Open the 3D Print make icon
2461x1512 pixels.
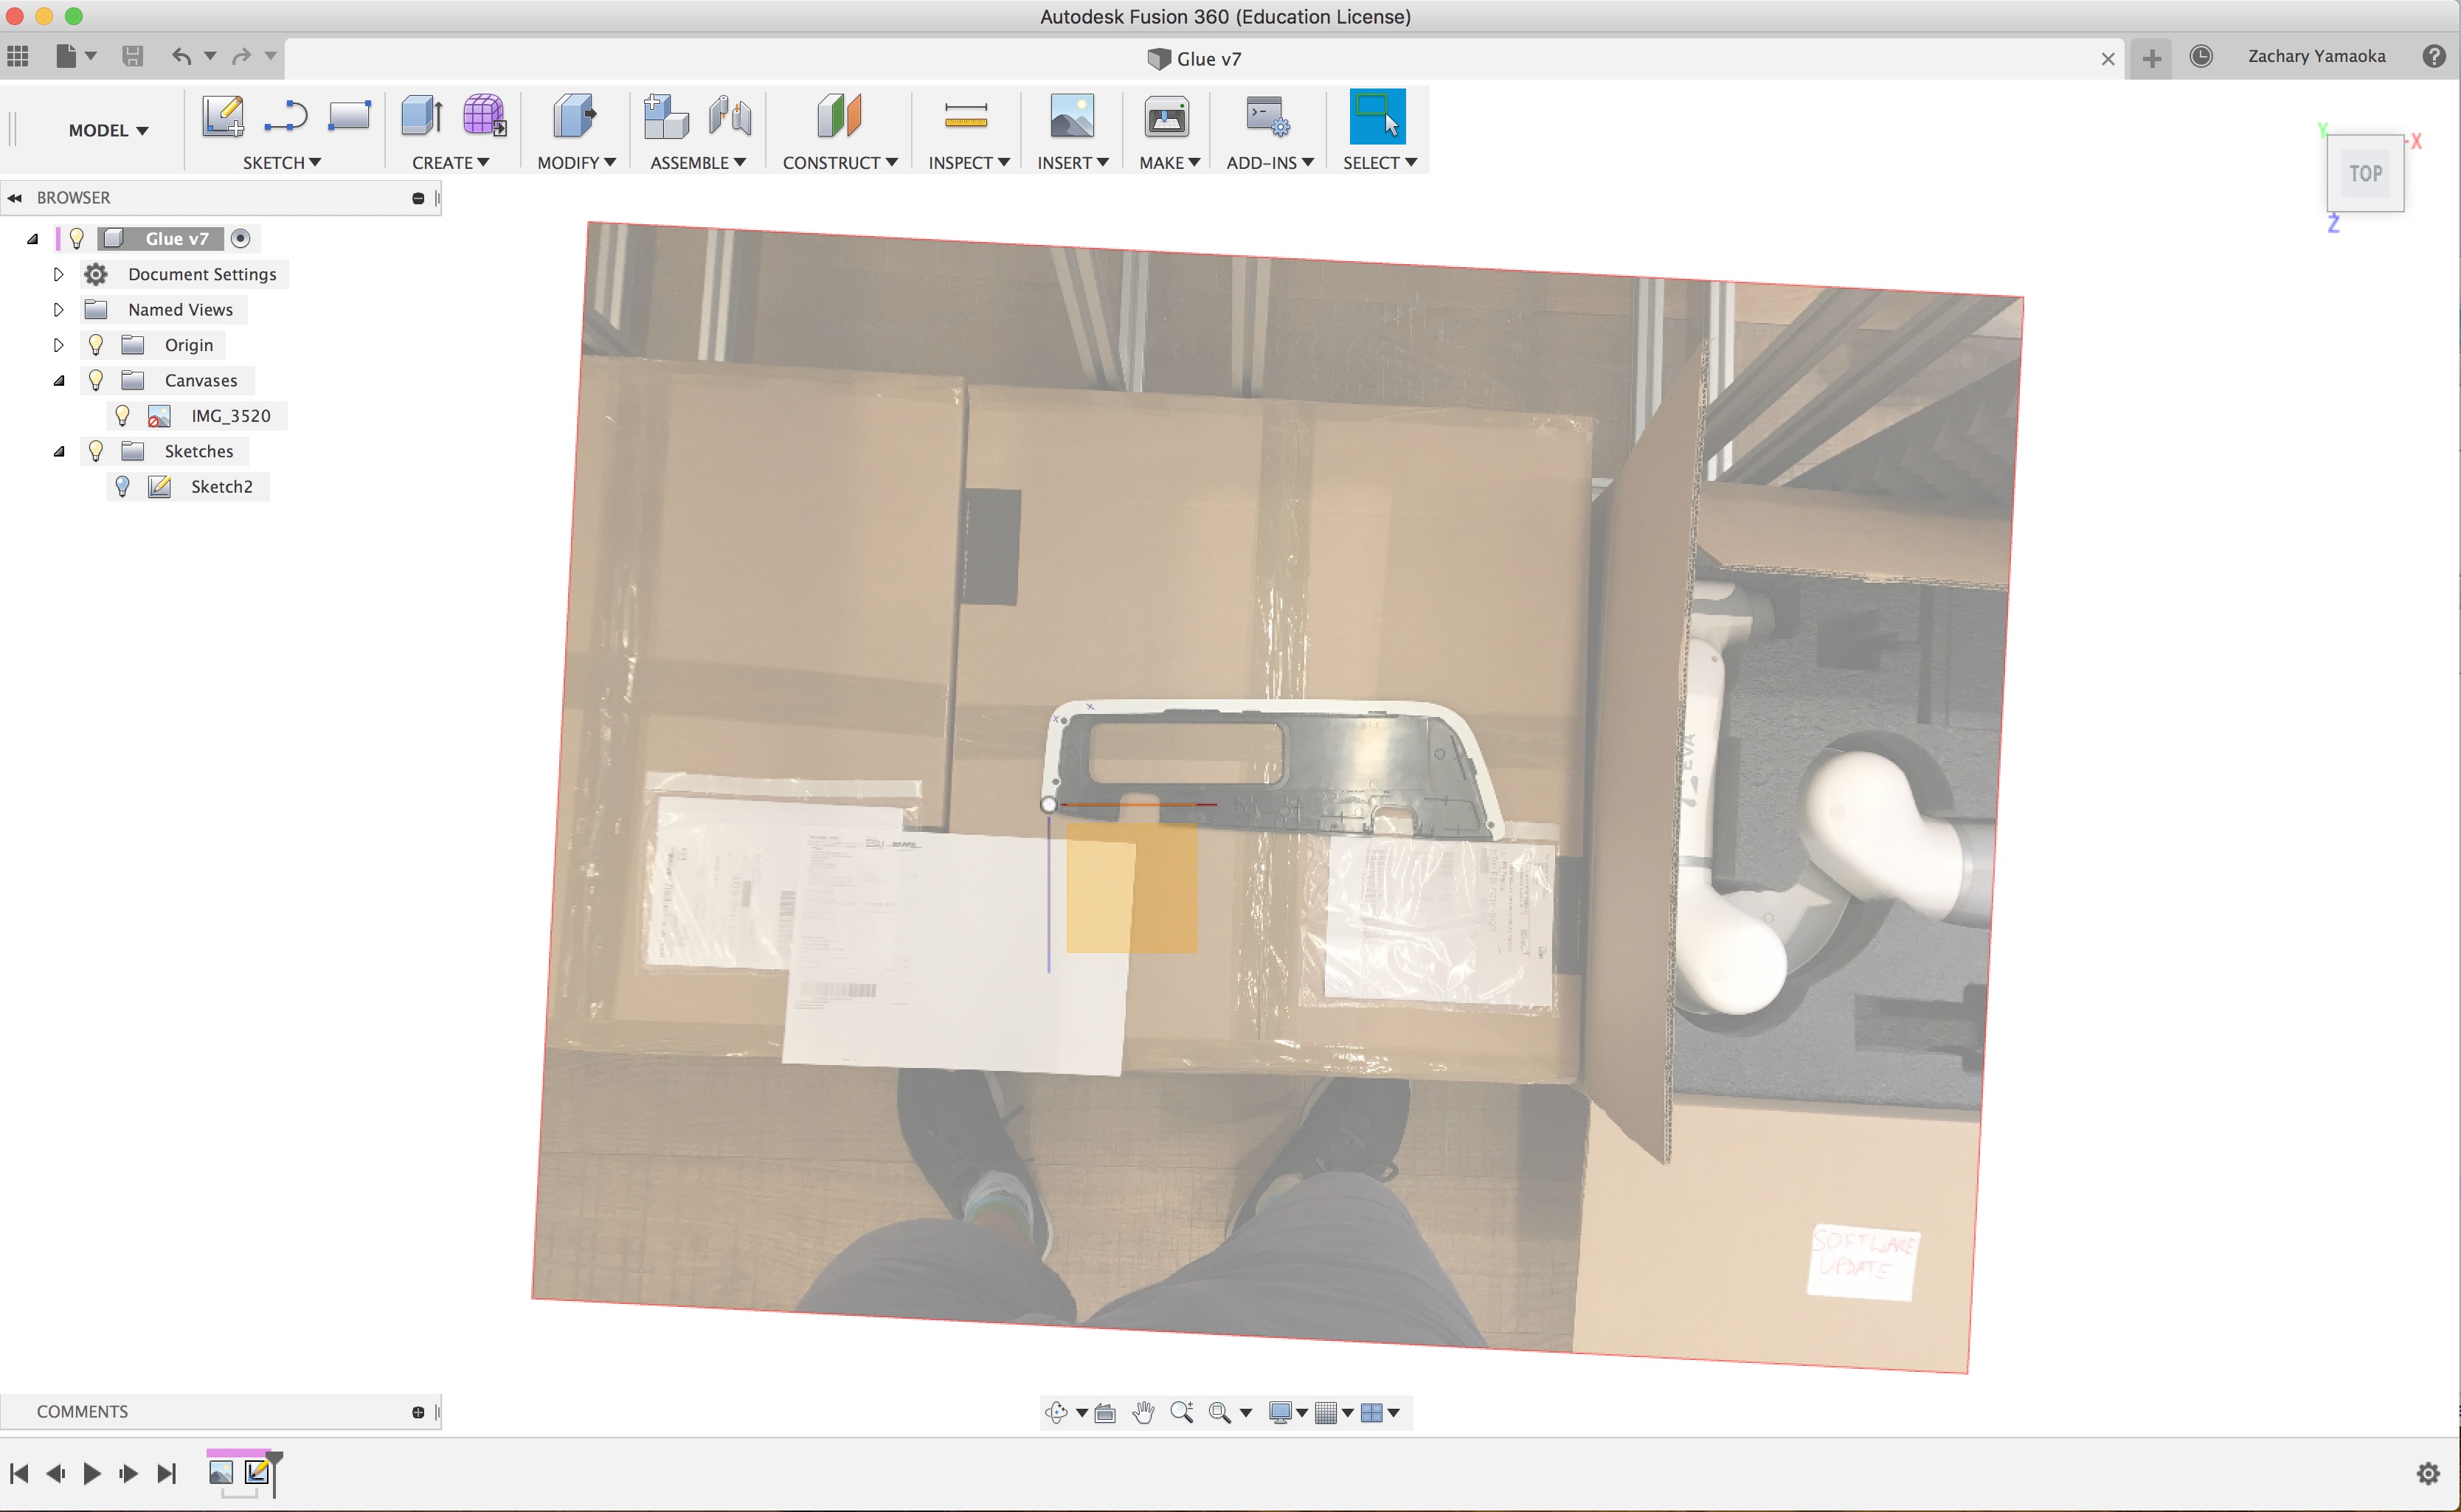pyautogui.click(x=1166, y=117)
